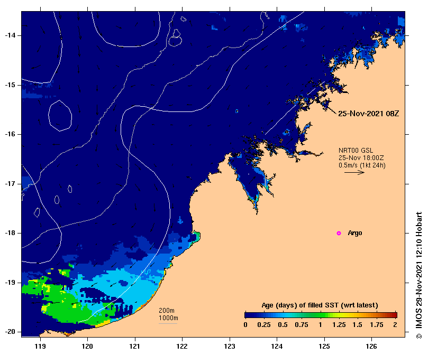Click latitude axis label '-16'

pos(11,134)
